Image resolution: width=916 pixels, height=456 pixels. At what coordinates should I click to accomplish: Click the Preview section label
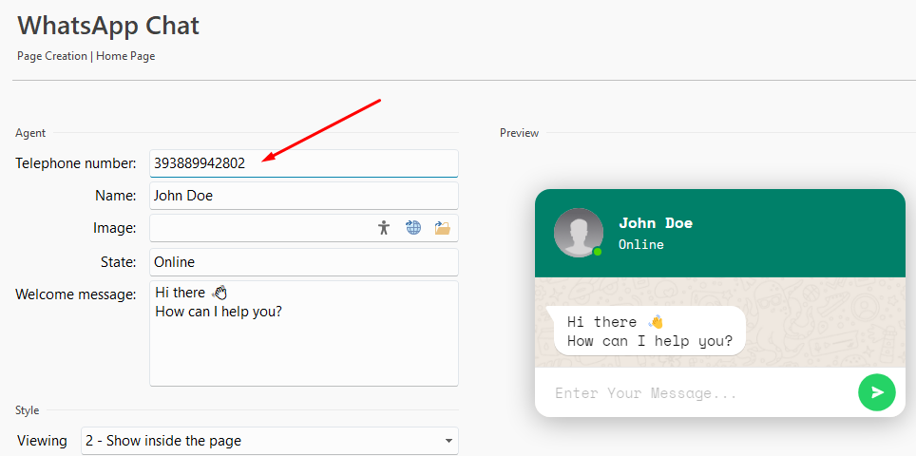tap(520, 133)
